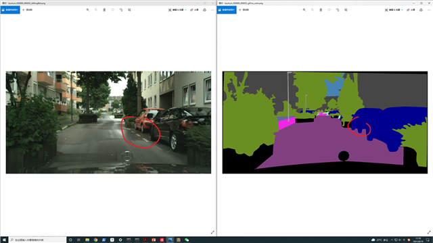Rotate the right segmentation image

click(x=338, y=10)
